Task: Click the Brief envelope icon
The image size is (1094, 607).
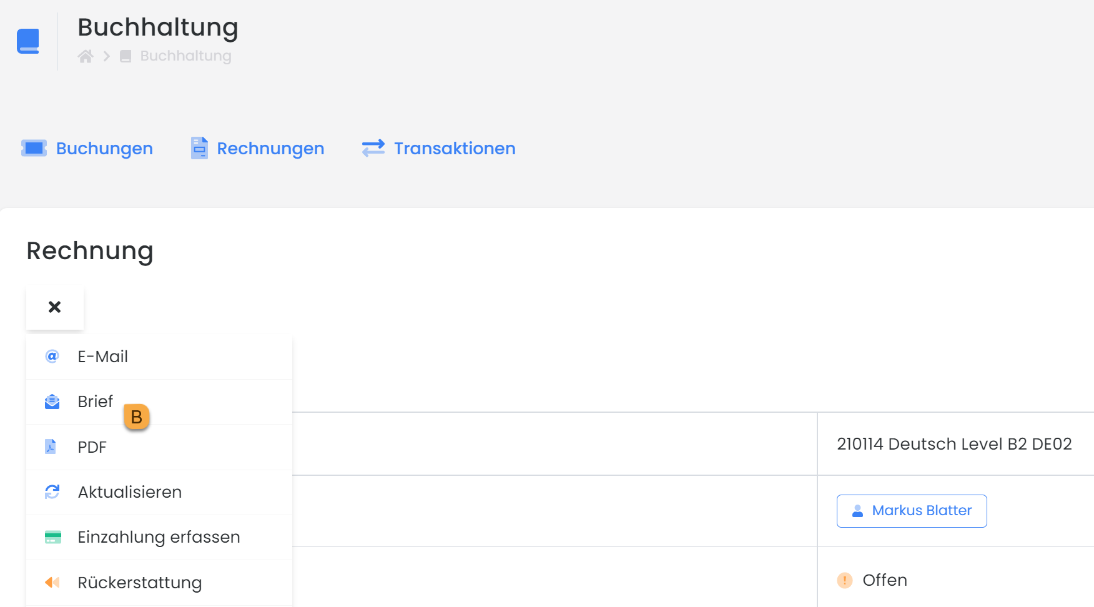Action: click(x=52, y=402)
